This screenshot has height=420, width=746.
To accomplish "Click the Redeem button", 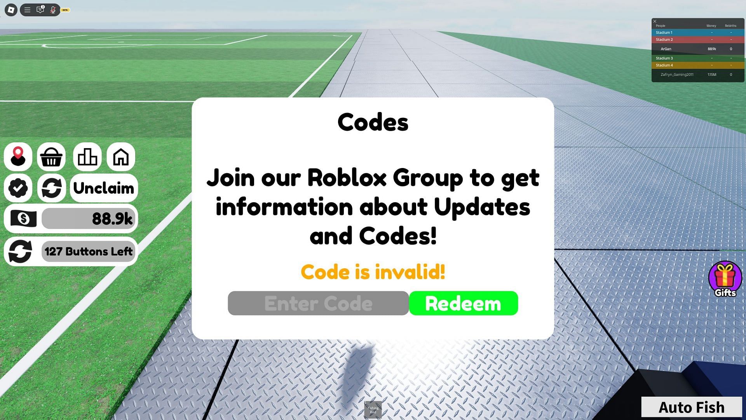I will pyautogui.click(x=463, y=303).
